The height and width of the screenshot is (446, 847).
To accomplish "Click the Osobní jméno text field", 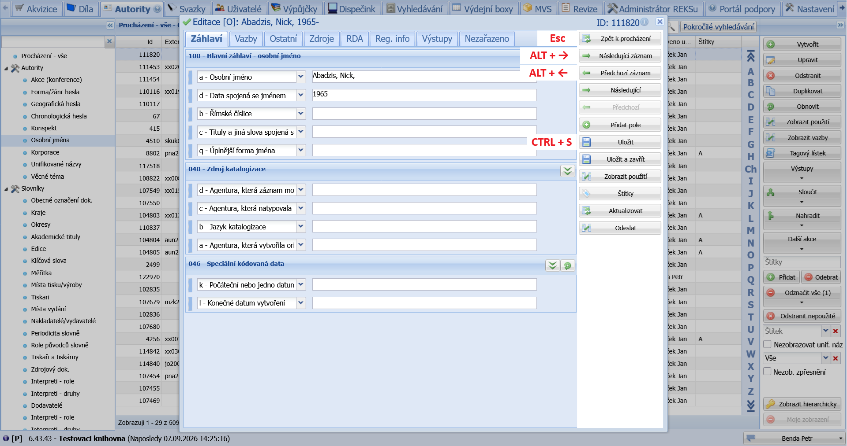I will click(424, 77).
